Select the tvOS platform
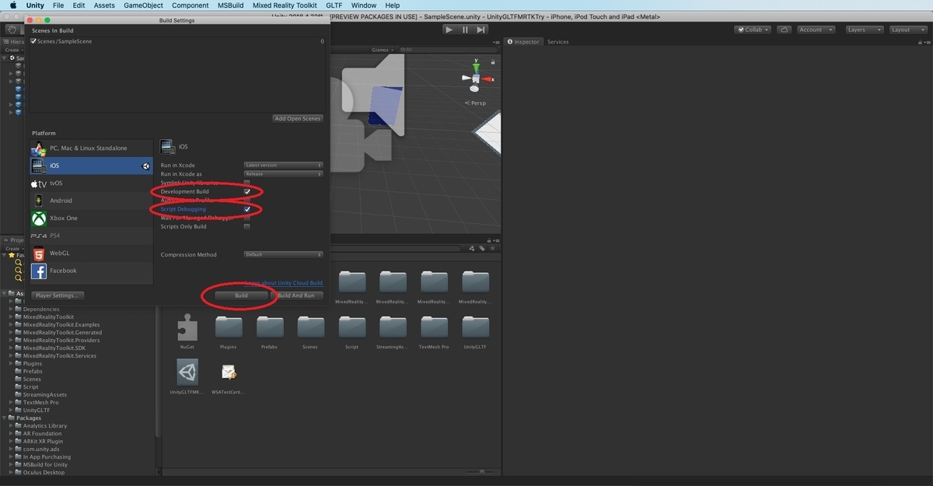Image resolution: width=933 pixels, height=486 pixels. coord(91,184)
